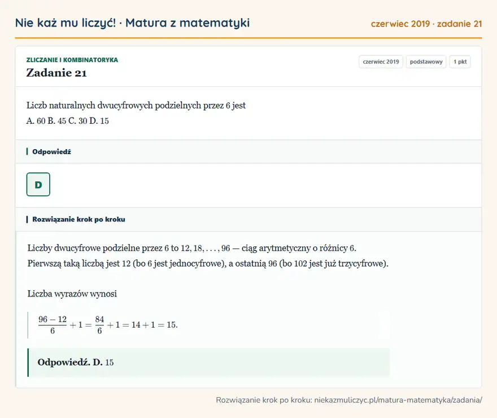Click the '1 pkt' points badge
The image size is (497, 418).
coord(460,62)
